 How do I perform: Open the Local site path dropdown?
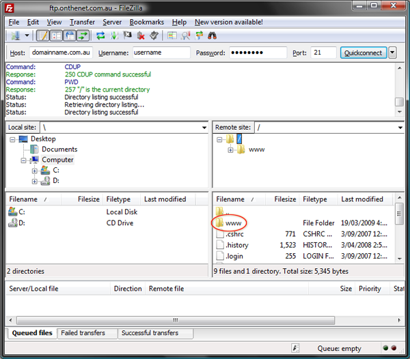click(204, 128)
